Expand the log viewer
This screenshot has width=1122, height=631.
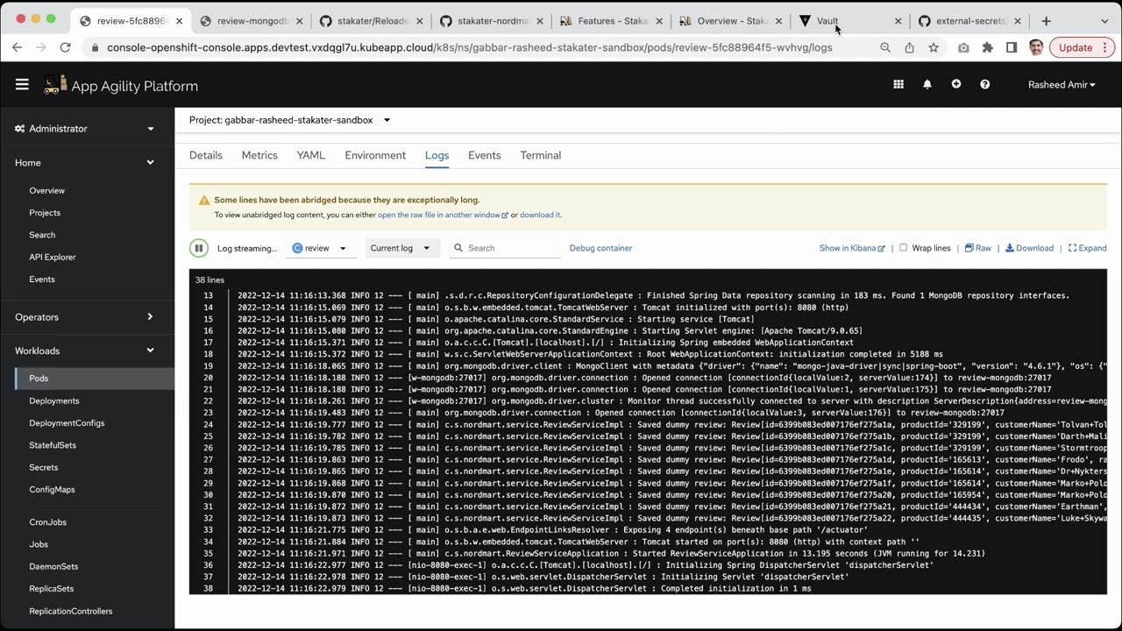tap(1087, 248)
